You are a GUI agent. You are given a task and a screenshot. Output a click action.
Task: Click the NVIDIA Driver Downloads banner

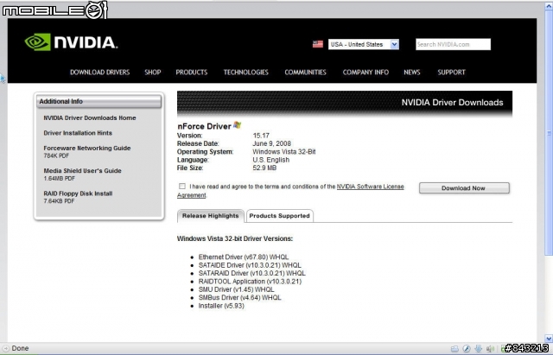click(345, 103)
